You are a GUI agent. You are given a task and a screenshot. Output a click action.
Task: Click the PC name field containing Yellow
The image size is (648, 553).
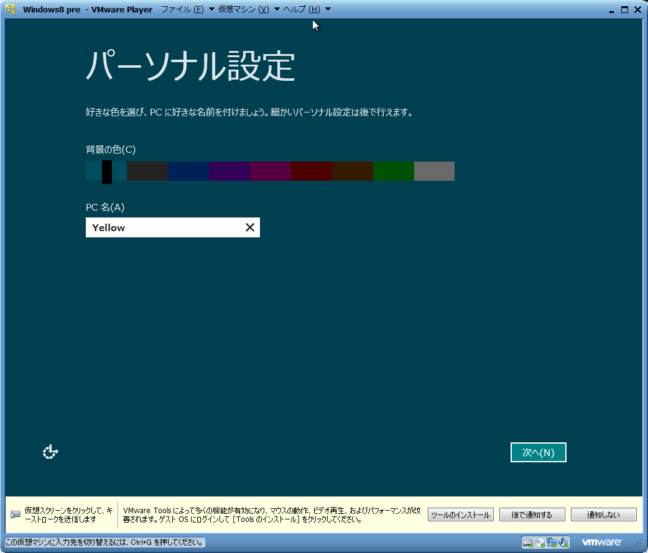pyautogui.click(x=173, y=227)
